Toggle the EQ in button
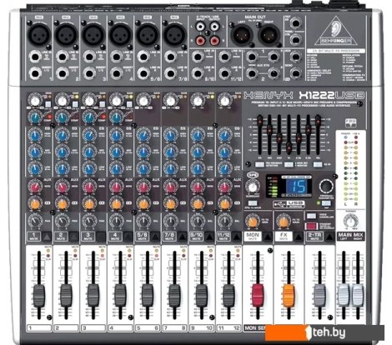The width and height of the screenshot is (392, 345). pos(318,164)
